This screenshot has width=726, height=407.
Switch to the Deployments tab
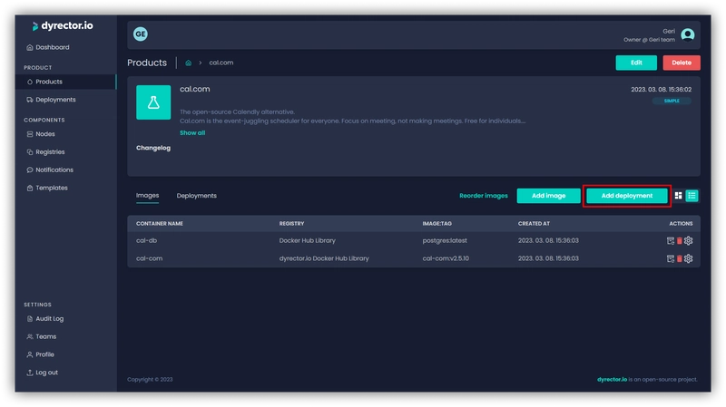coord(196,196)
